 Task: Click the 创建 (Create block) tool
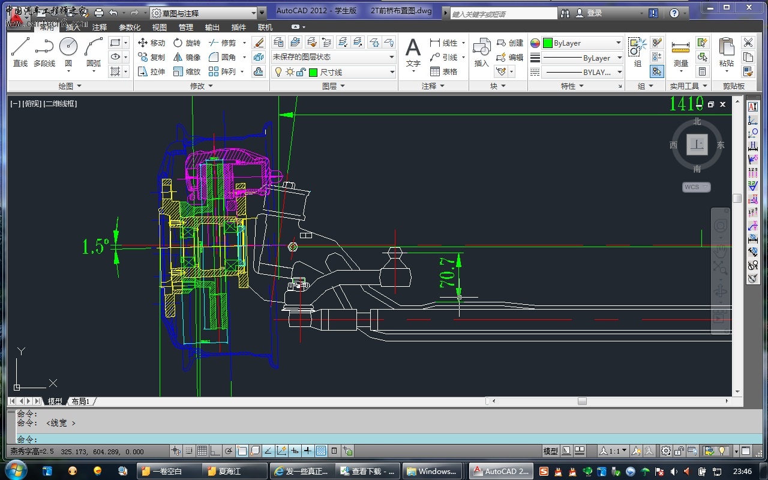[x=510, y=43]
